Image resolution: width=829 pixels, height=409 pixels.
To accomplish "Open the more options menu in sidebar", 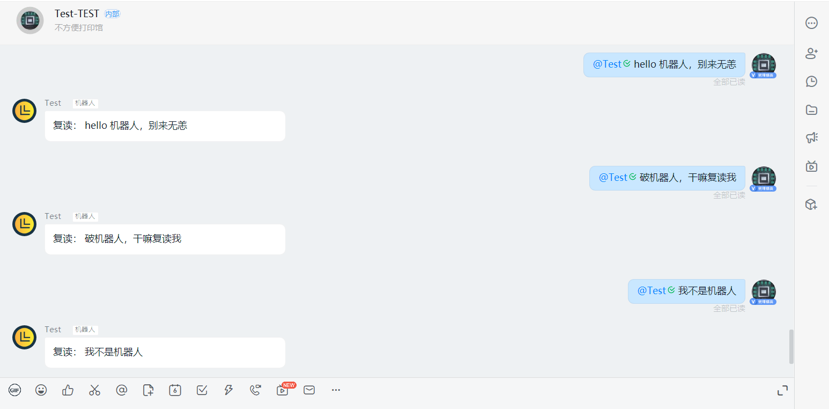I will point(812,23).
